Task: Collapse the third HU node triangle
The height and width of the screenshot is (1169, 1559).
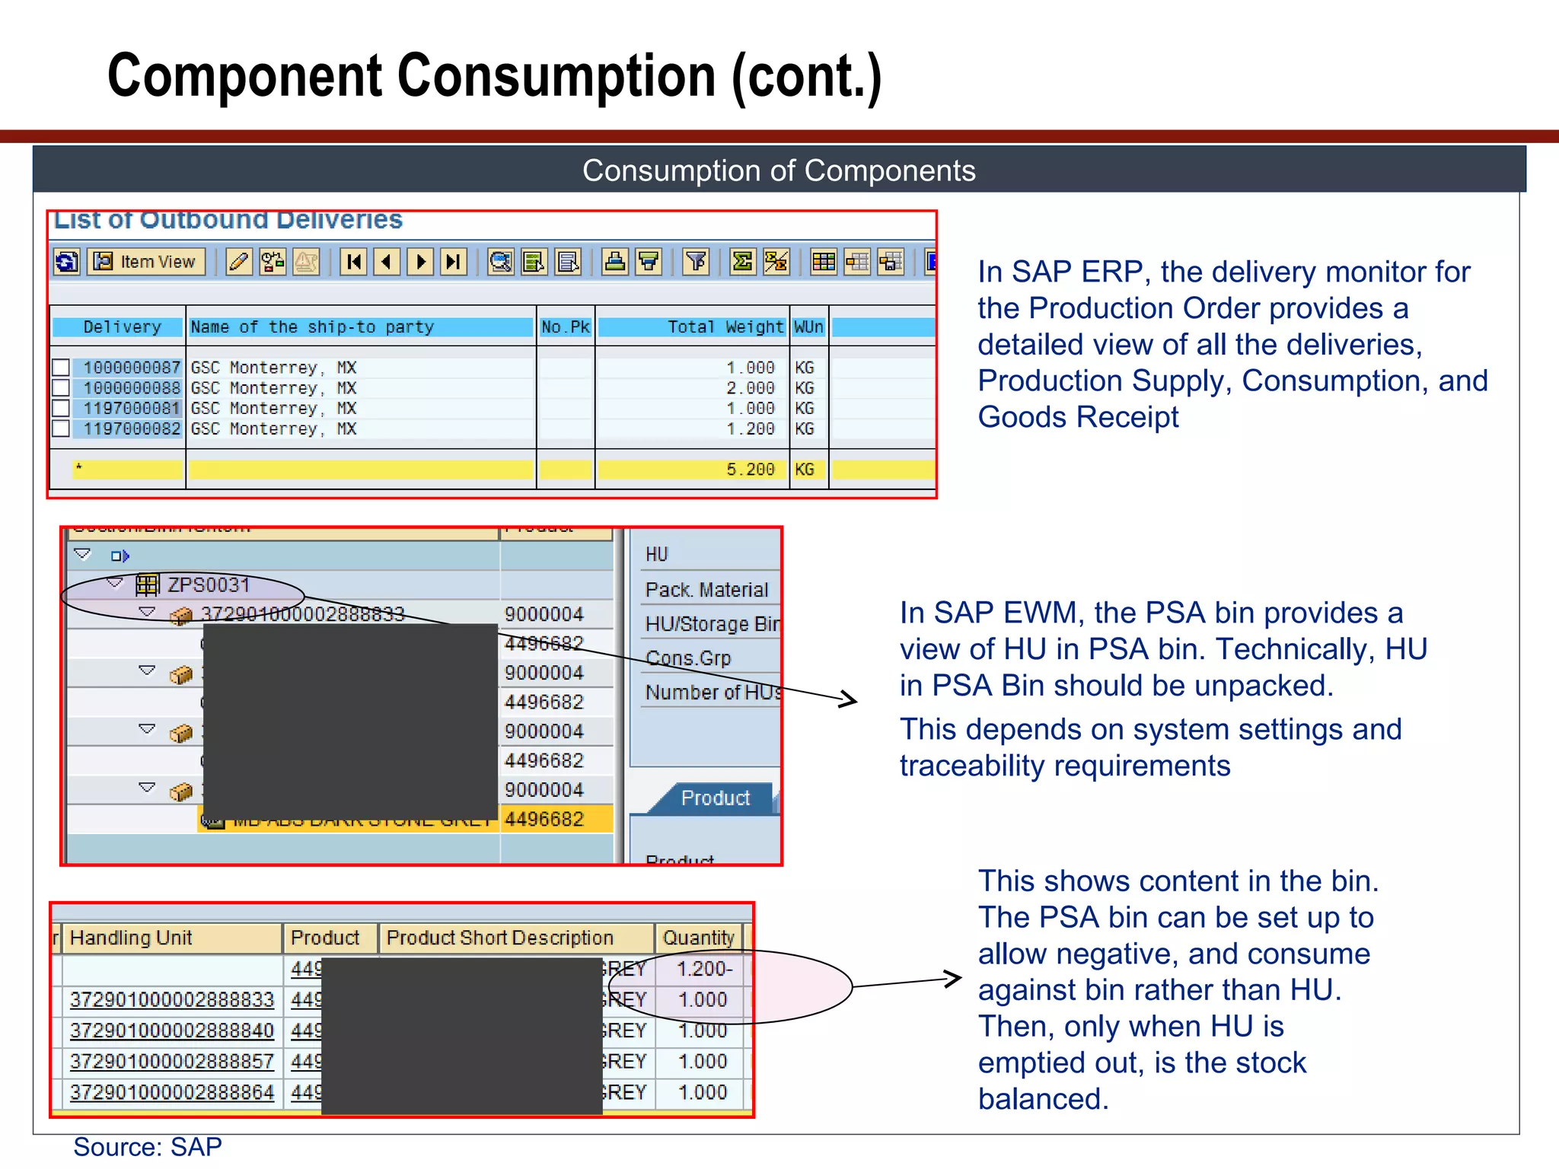Action: click(148, 729)
